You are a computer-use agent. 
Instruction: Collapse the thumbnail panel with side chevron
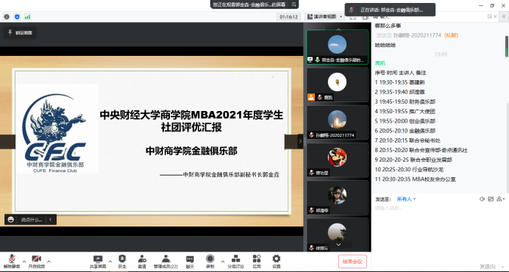300,142
